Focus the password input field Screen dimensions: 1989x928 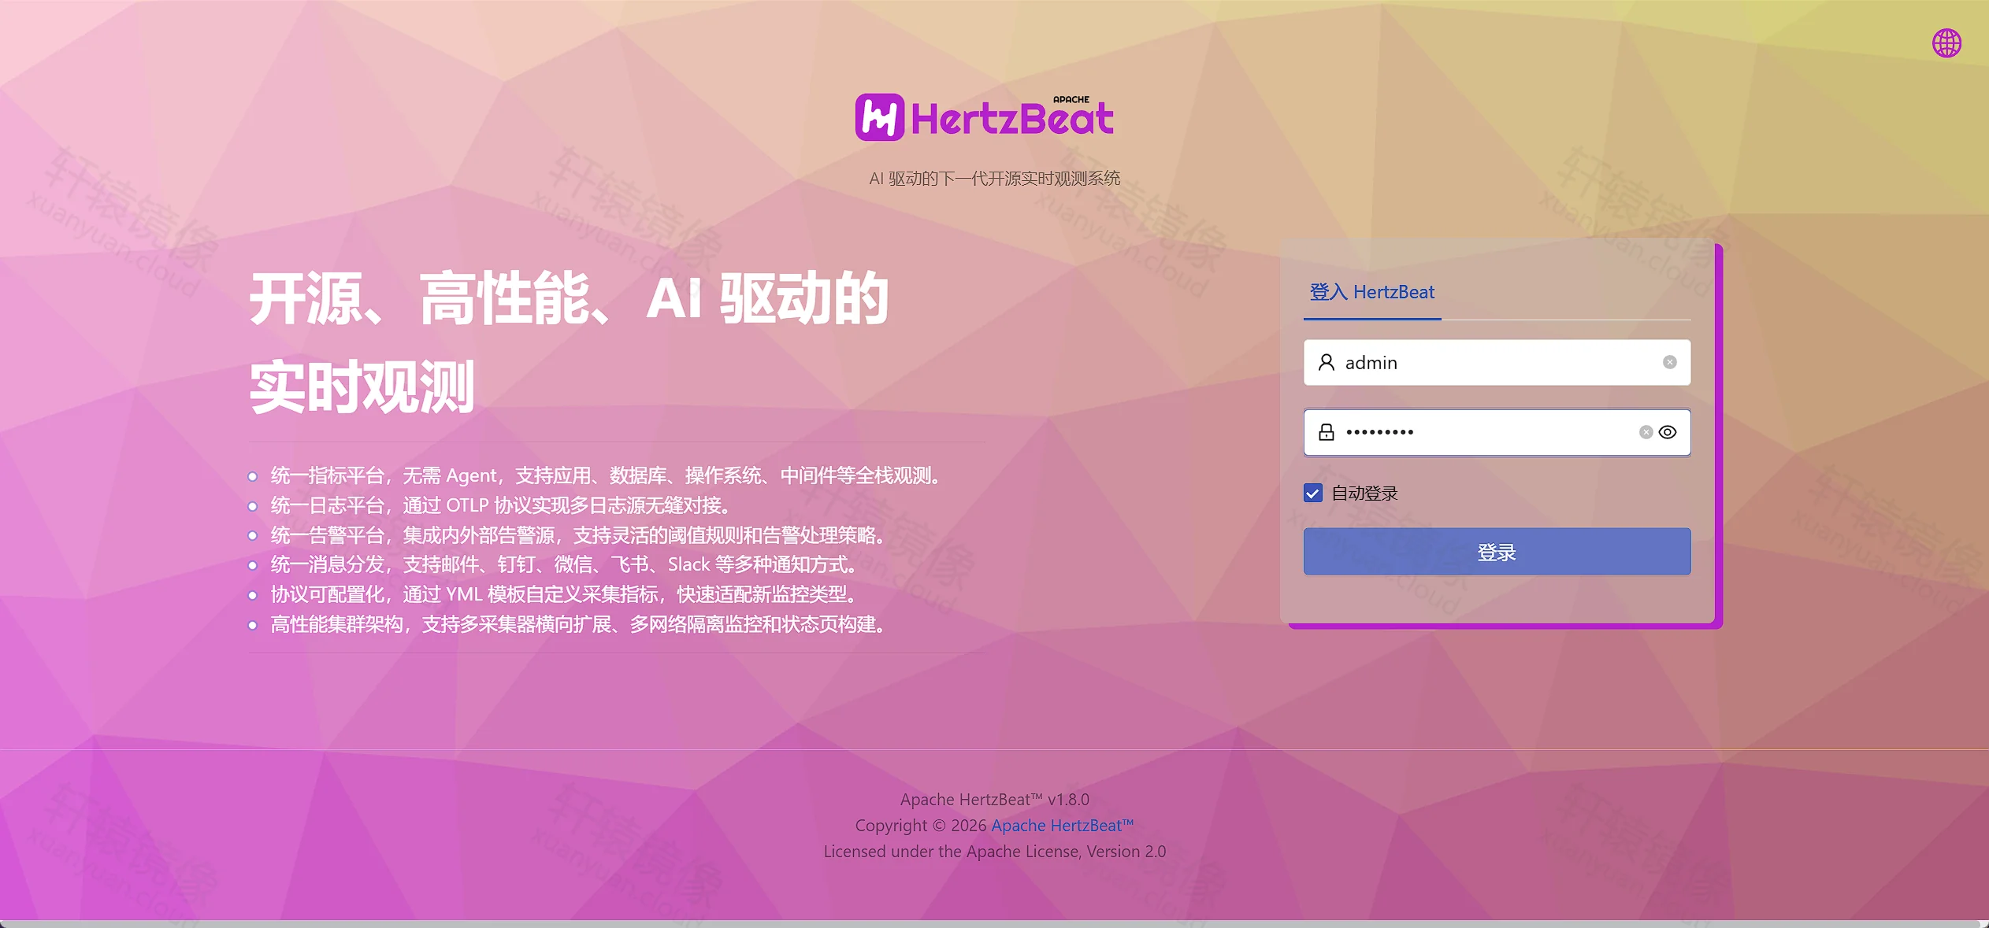point(1497,432)
